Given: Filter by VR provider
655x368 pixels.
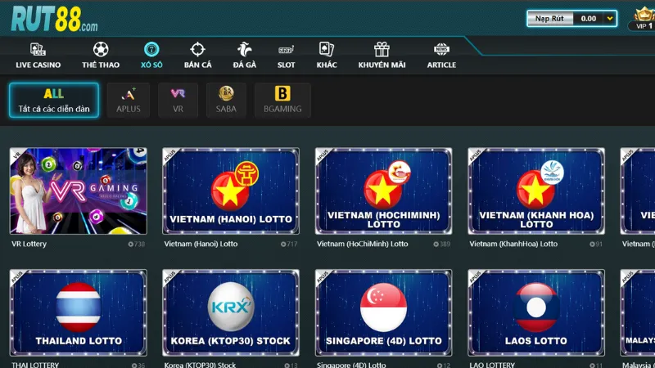Looking at the screenshot, I should click(x=178, y=100).
